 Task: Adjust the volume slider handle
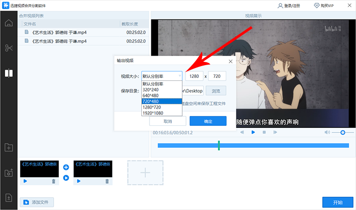click(343, 132)
